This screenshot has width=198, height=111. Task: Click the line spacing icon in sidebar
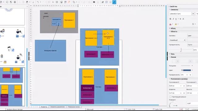click(193, 24)
